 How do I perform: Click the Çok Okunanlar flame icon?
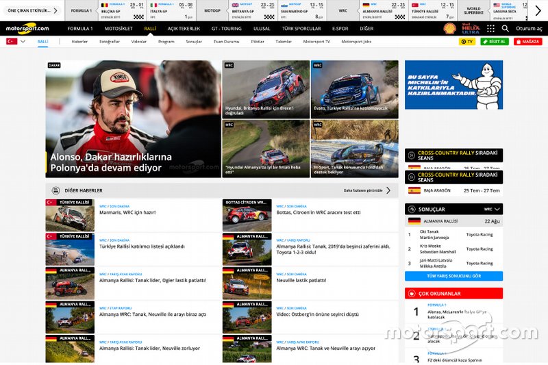pyautogui.click(x=412, y=293)
